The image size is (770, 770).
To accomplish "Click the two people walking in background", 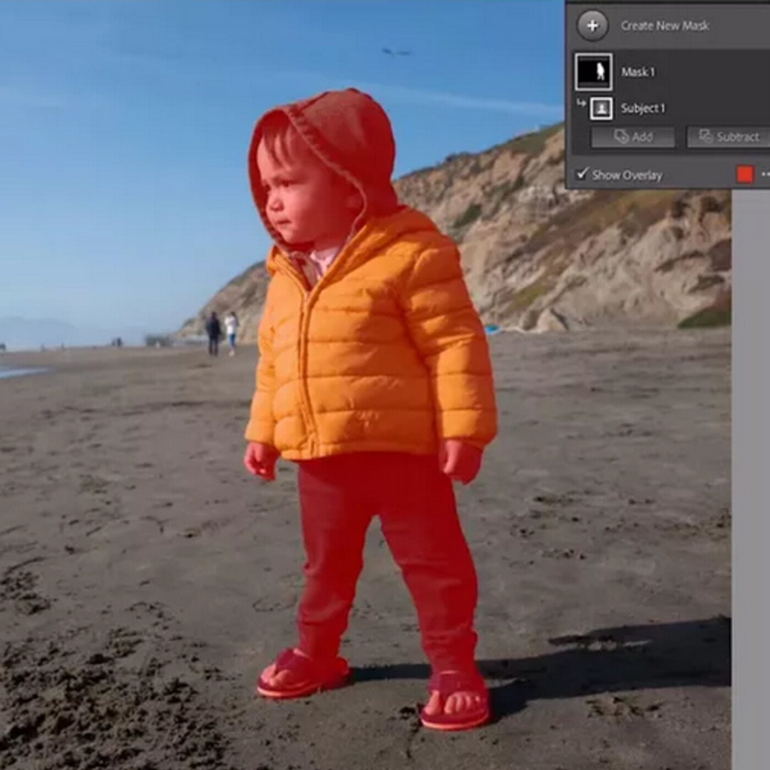I will click(x=221, y=332).
